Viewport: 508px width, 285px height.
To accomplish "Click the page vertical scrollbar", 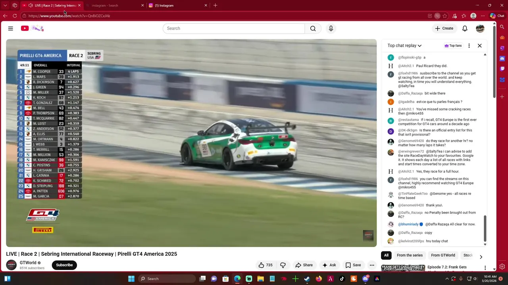I will (x=494, y=62).
